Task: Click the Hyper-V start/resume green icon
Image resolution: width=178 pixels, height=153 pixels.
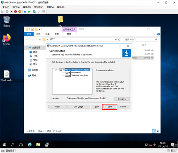Action: (x=29, y=12)
